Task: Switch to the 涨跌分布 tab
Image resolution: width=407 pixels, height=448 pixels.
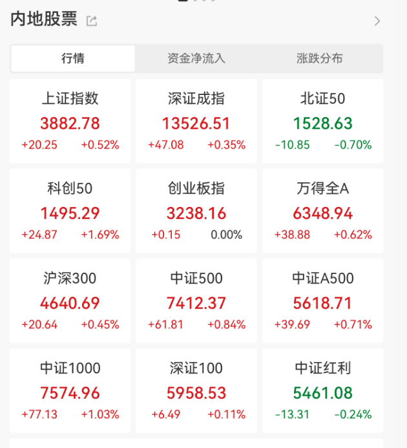Action: pyautogui.click(x=319, y=58)
